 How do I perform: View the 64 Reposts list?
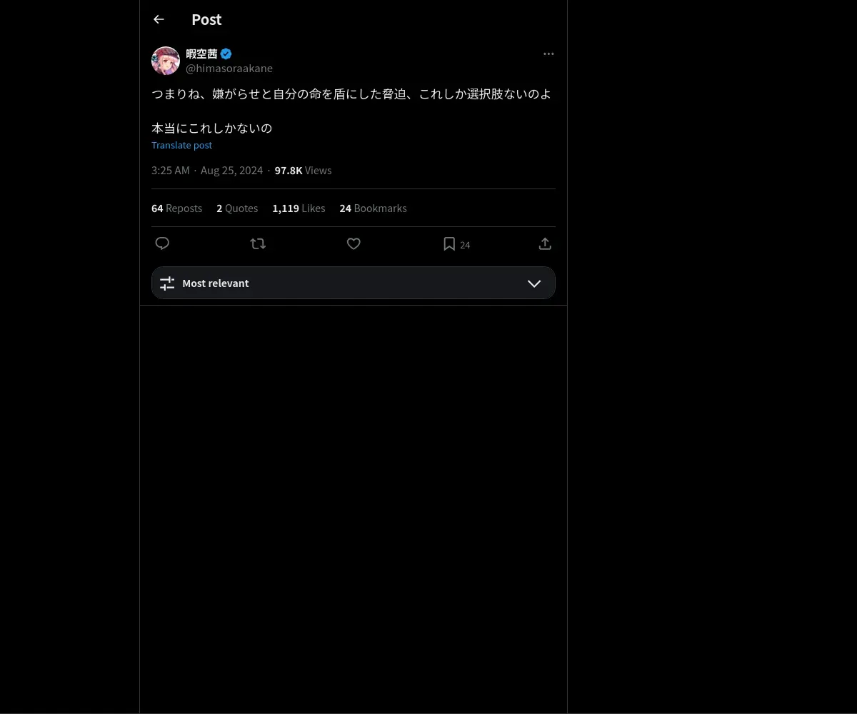tap(176, 208)
